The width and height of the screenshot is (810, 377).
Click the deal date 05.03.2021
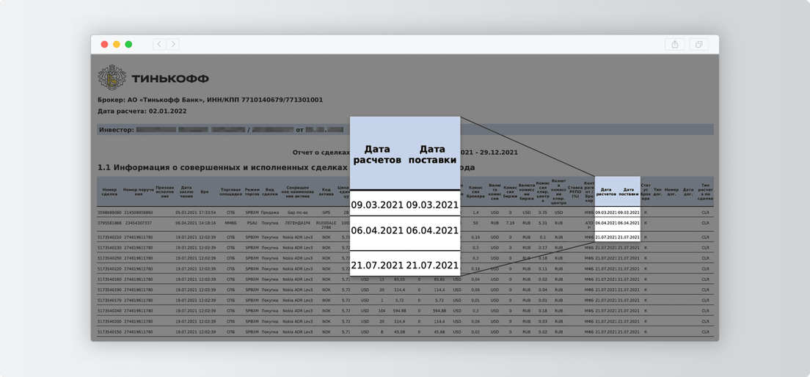(186, 212)
